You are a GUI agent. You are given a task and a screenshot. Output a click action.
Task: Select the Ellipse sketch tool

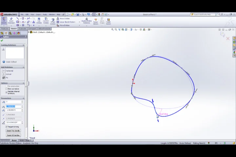pyautogui.click(x=28, y=22)
